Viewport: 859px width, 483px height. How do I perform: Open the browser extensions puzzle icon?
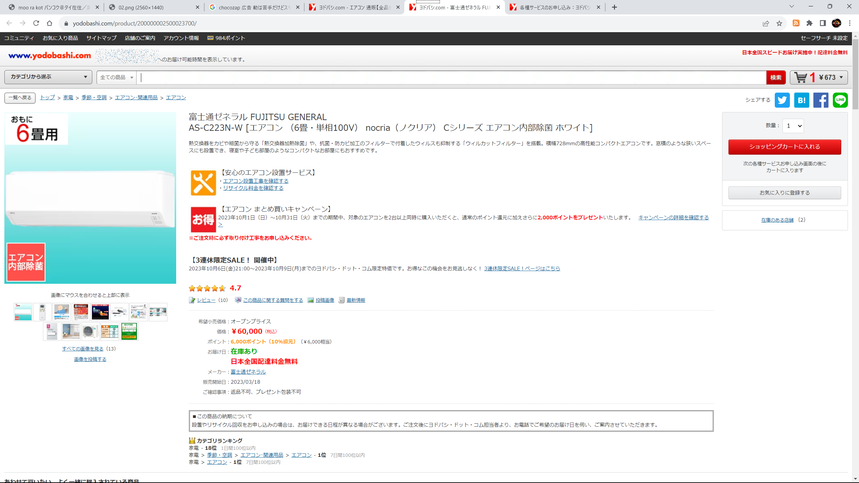tap(809, 23)
